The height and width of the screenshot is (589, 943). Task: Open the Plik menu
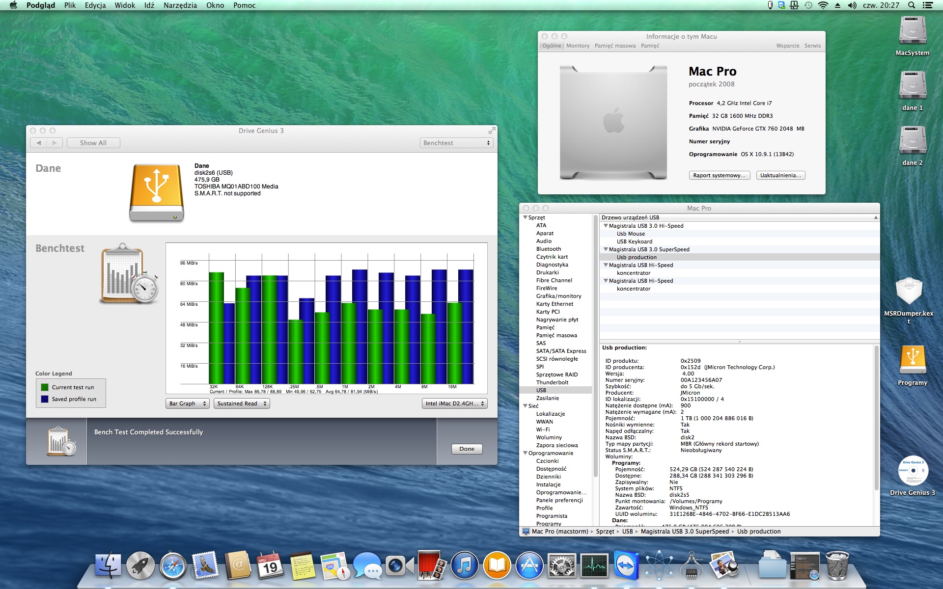point(70,5)
